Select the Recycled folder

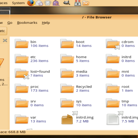(76, 88)
